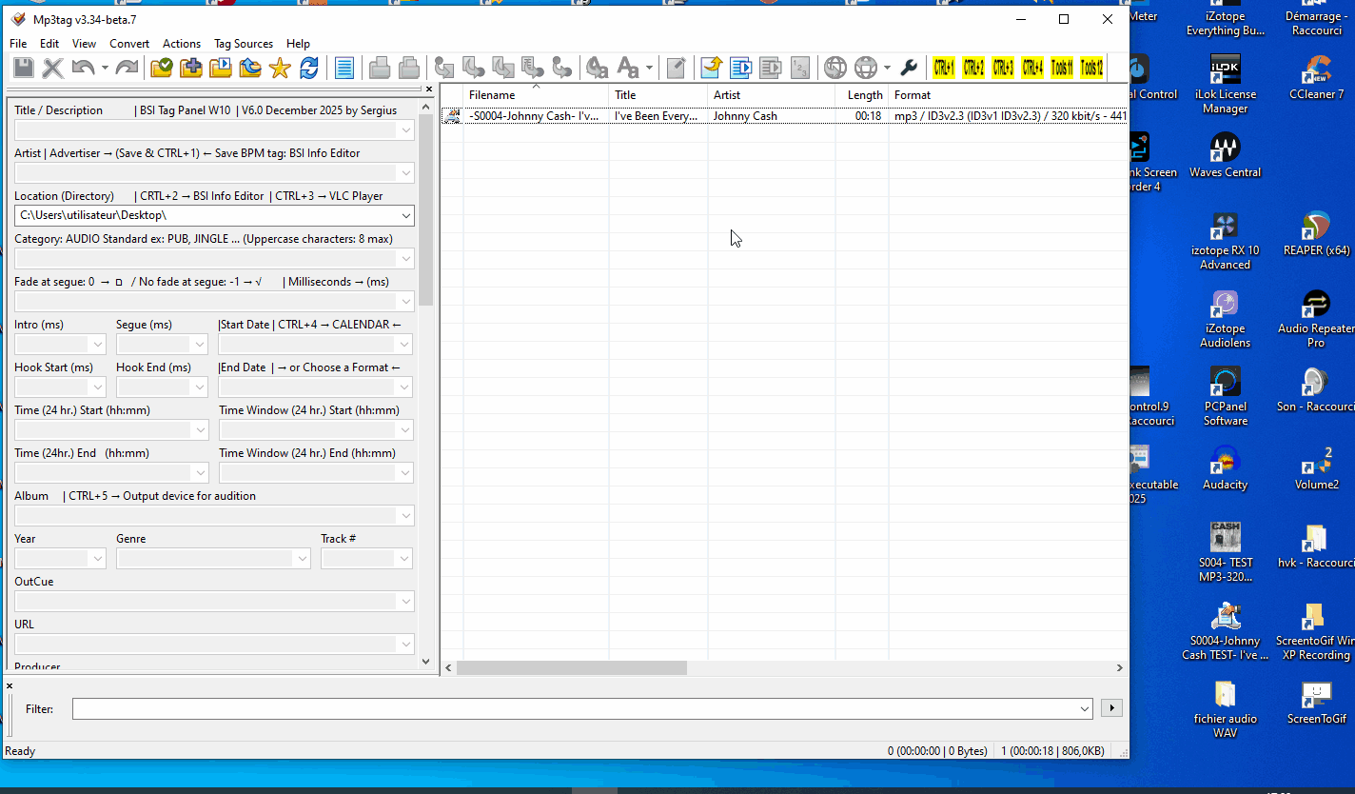
Task: Select the iZotope RX 10 Advanced desktop icon
Action: tap(1225, 240)
